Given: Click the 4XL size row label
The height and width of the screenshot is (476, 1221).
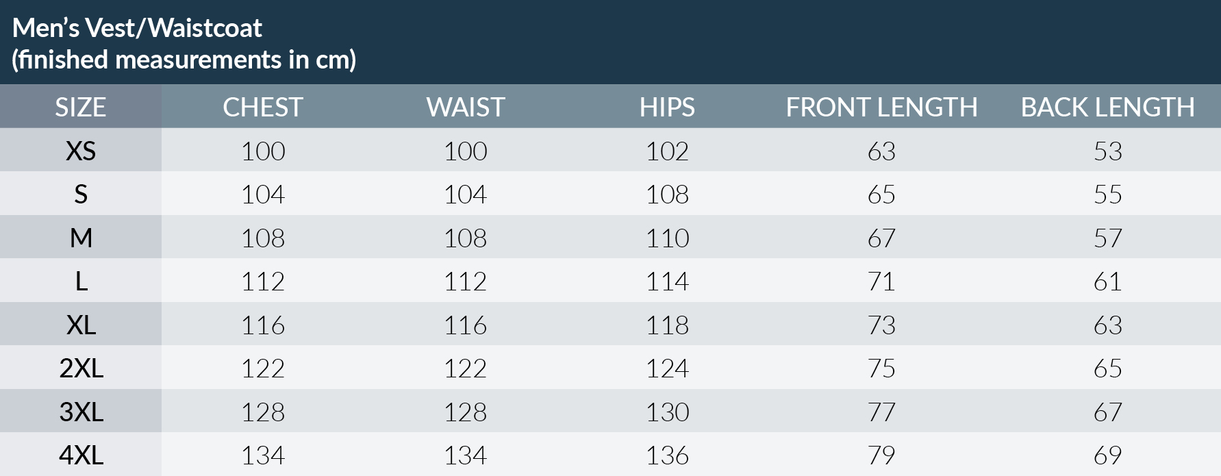Looking at the screenshot, I should point(81,455).
